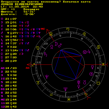Select the Mercury glyph near house 6

pyautogui.click(x=92, y=67)
